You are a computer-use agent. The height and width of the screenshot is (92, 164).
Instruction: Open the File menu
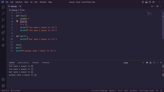point(7,2)
